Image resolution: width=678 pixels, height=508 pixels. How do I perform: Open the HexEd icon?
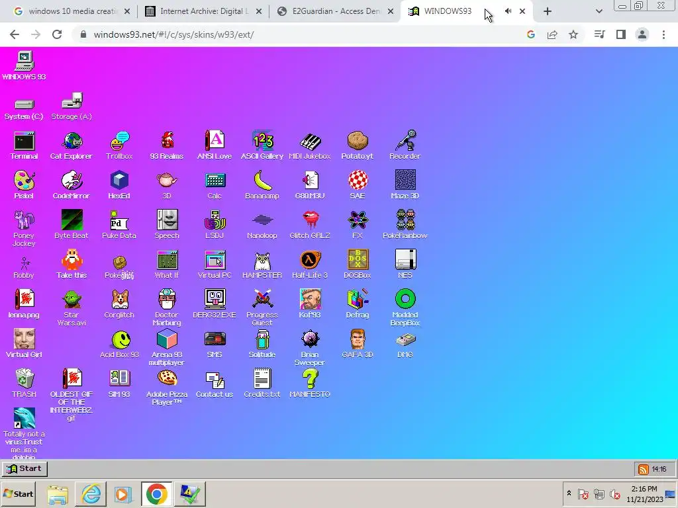(119, 185)
